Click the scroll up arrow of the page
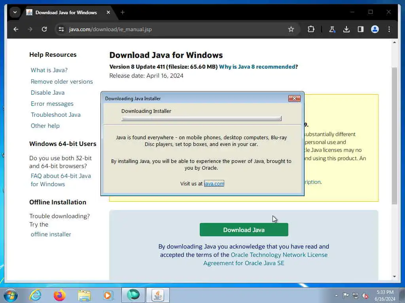This screenshot has height=303, width=405. [x=394, y=43]
